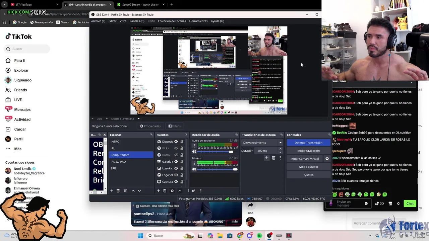This screenshot has width=429, height=241.
Task: Click Detener Transmisión button
Action: tap(308, 143)
